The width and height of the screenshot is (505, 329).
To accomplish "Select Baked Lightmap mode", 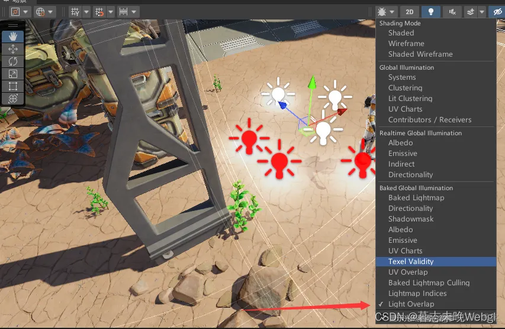I will pos(436,198).
